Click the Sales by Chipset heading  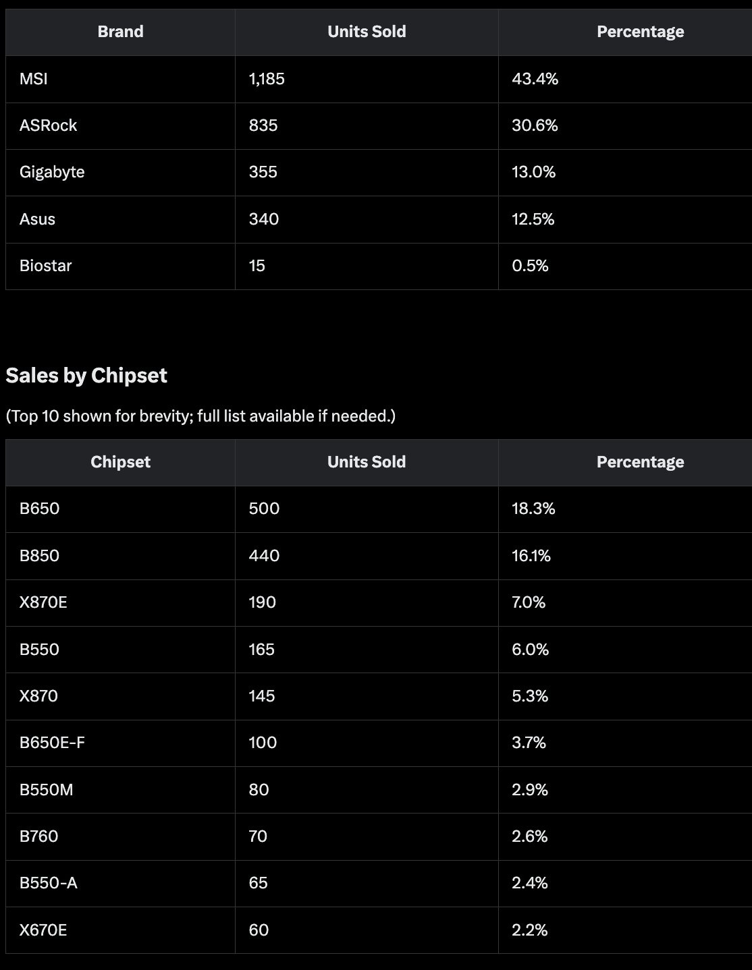coord(86,376)
